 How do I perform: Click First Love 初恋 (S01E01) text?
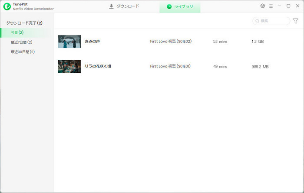tap(170, 66)
